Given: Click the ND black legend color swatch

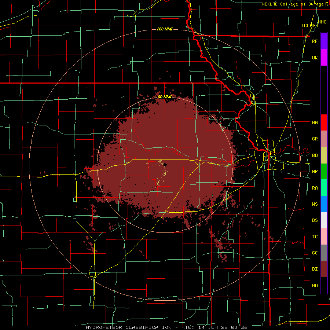Looking at the screenshot, I should point(324,285).
